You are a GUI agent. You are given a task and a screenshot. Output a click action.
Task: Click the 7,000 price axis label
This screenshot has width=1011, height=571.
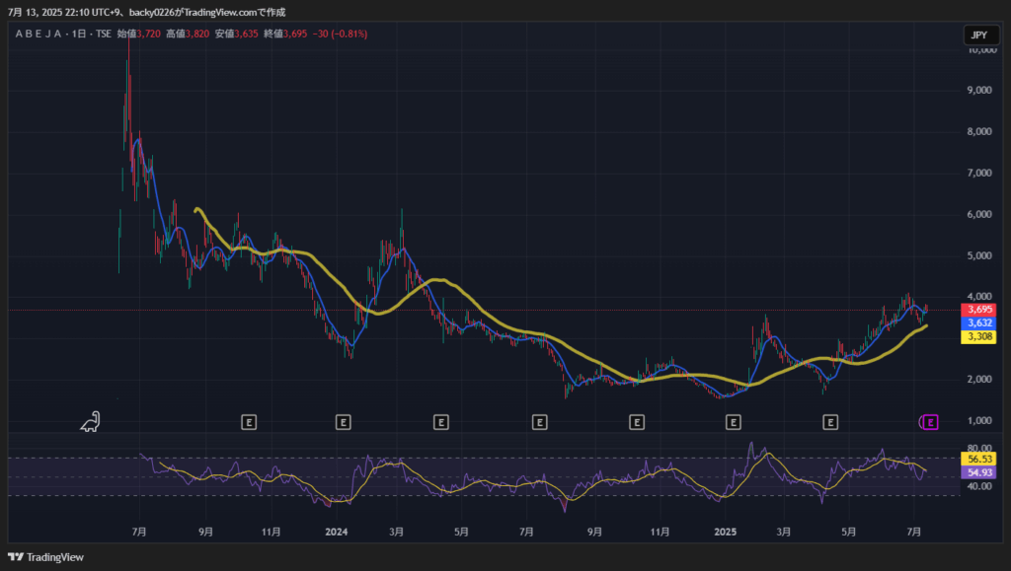(979, 173)
